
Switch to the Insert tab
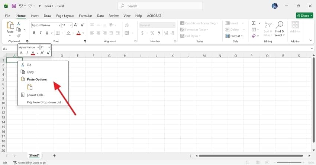35,16
